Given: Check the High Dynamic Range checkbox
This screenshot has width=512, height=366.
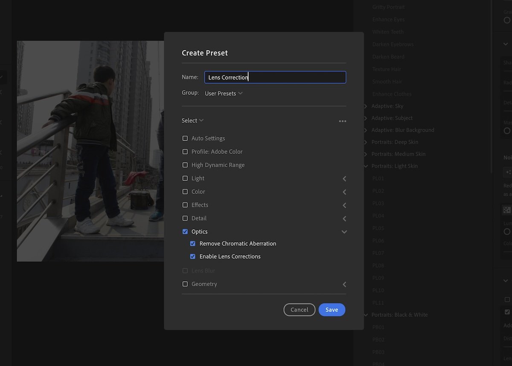Looking at the screenshot, I should click(185, 165).
